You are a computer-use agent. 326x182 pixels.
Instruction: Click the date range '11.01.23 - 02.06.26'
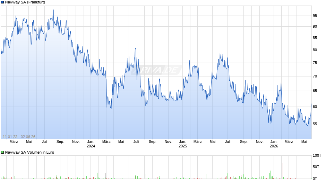19,137
